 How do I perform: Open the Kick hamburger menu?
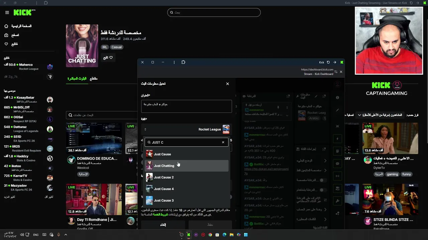[x=7, y=13]
